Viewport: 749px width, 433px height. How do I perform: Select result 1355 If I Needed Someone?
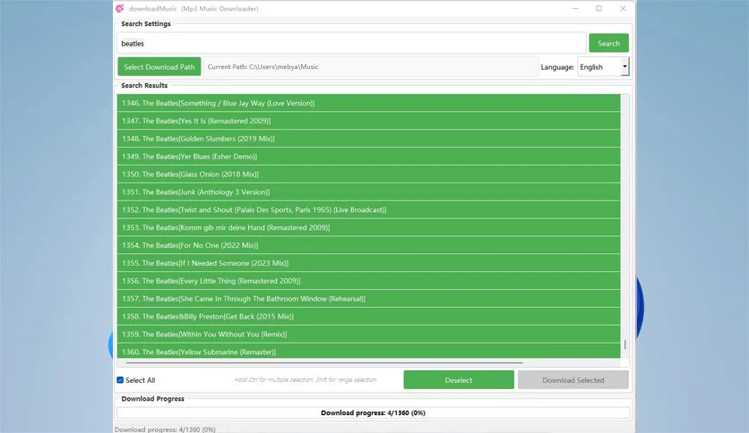tap(369, 263)
